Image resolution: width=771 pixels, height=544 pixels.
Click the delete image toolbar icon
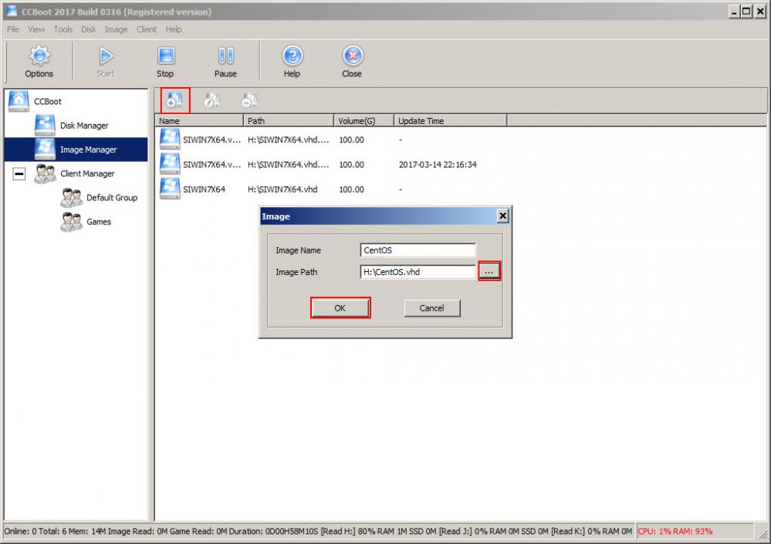pyautogui.click(x=249, y=100)
